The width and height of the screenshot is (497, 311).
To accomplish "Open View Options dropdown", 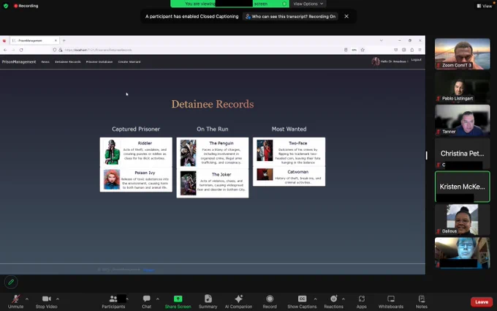I will pyautogui.click(x=308, y=4).
